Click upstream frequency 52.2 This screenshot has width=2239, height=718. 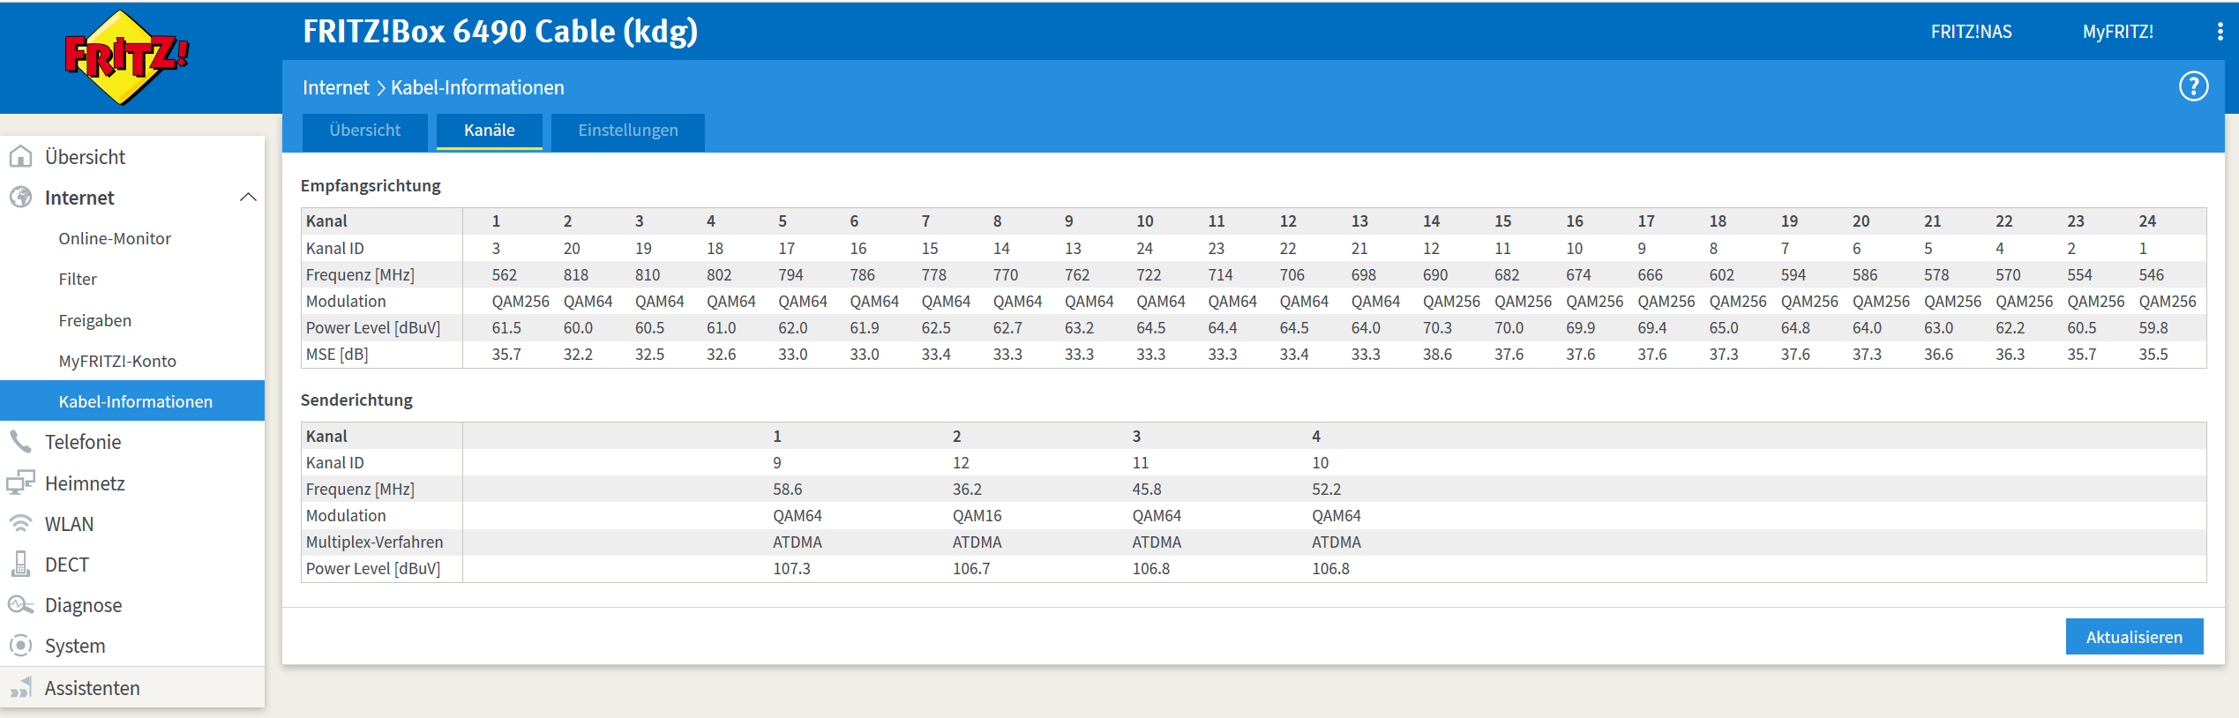pyautogui.click(x=1326, y=489)
